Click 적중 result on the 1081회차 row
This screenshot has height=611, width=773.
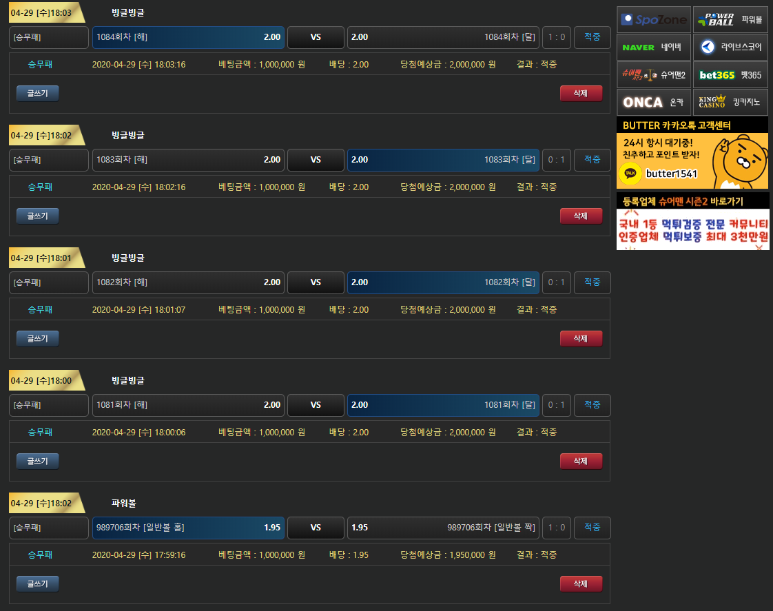point(592,405)
